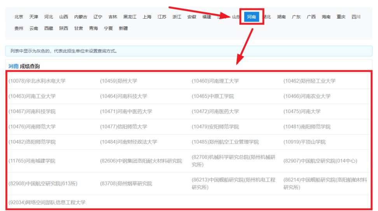Select (10471)河南中医药大学 entry
378x211 pixels.
coord(126,111)
